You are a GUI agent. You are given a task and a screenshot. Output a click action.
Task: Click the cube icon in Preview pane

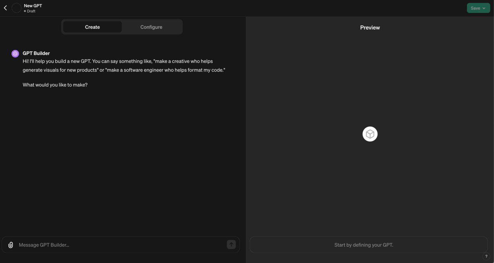(x=370, y=134)
